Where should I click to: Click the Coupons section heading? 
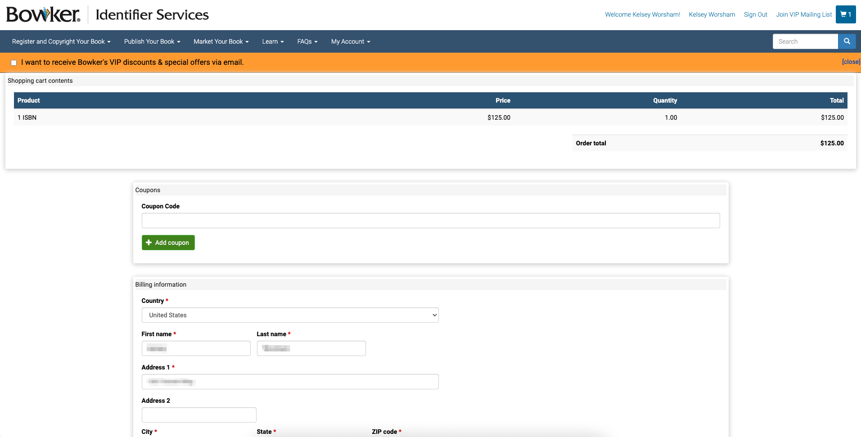(148, 190)
